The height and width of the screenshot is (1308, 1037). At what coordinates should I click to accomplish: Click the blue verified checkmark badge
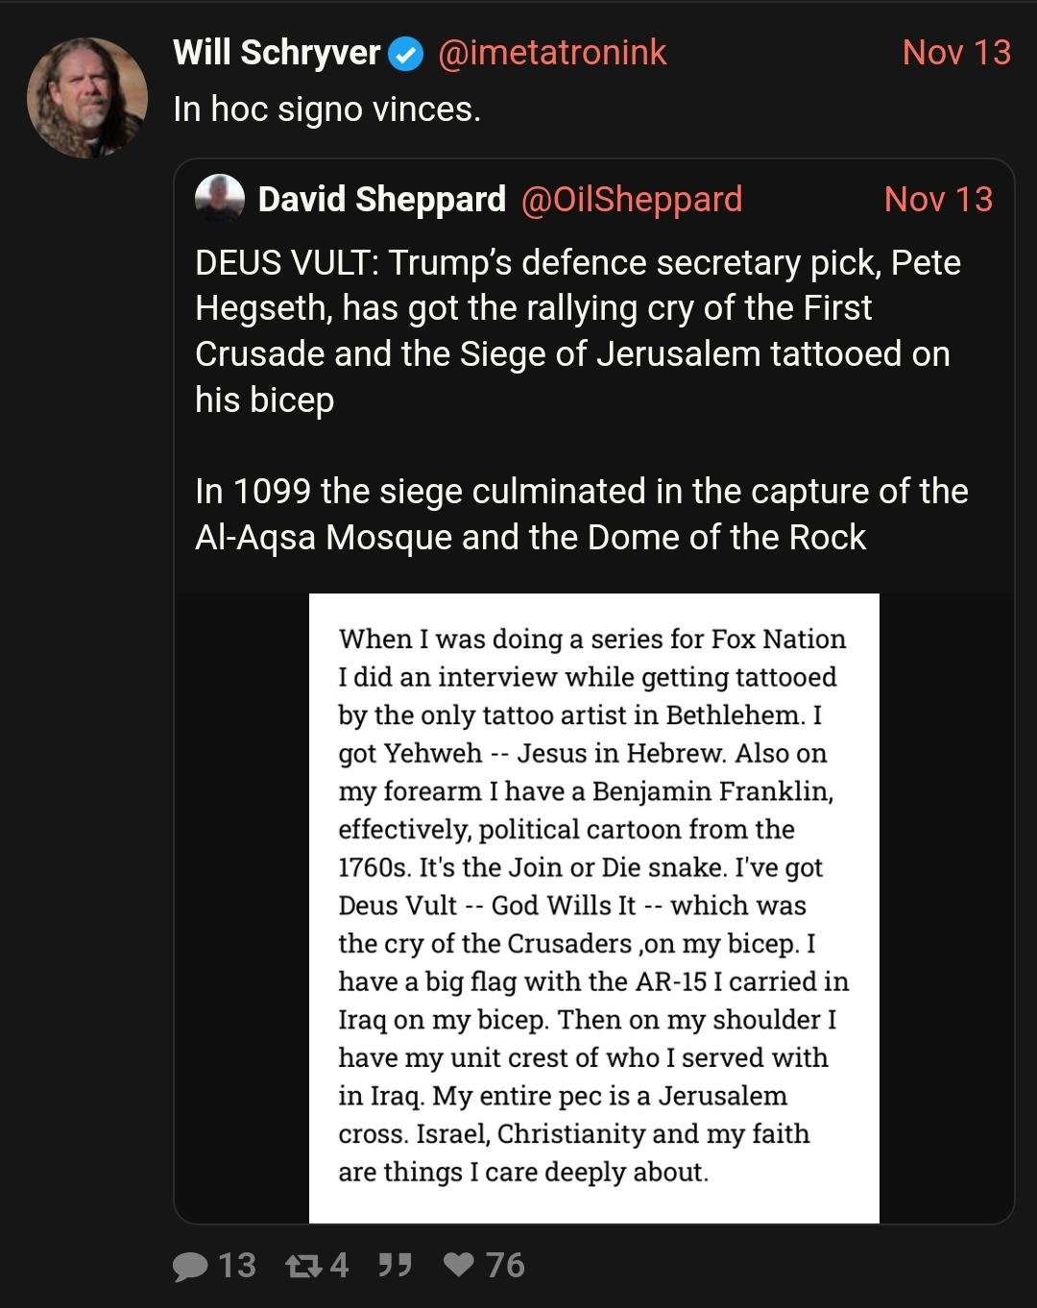pos(405,55)
